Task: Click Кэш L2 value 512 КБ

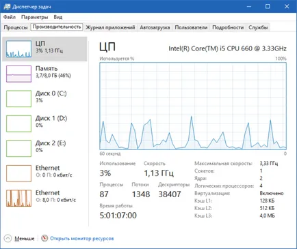Action: point(267,208)
